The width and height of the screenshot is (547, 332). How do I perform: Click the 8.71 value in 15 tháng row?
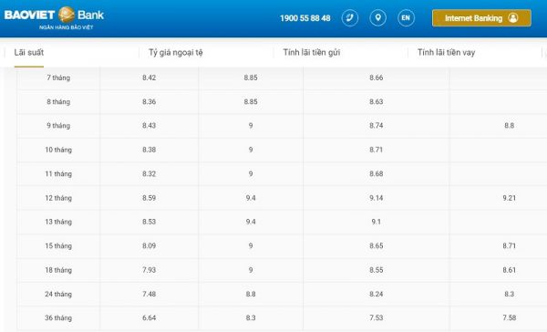509,245
